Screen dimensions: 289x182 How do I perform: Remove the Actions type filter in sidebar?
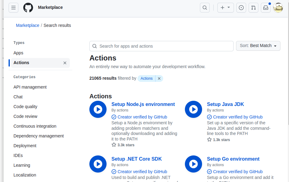(65, 63)
